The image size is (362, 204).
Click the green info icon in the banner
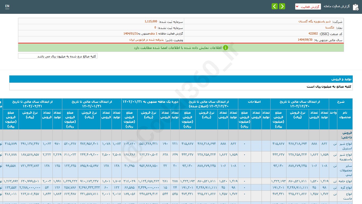(x=225, y=48)
